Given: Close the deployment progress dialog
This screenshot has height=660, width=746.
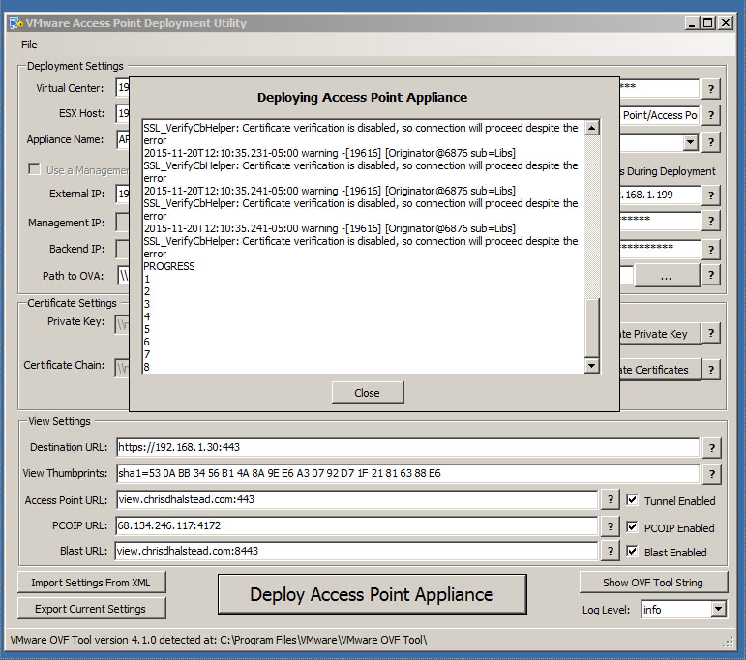Looking at the screenshot, I should click(367, 392).
